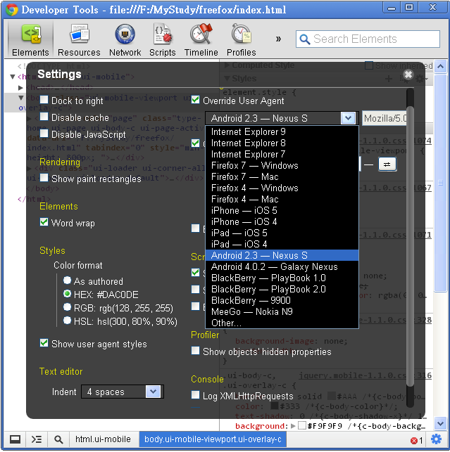Enable Dock to right checkbox
The image size is (450, 452).
click(x=44, y=99)
